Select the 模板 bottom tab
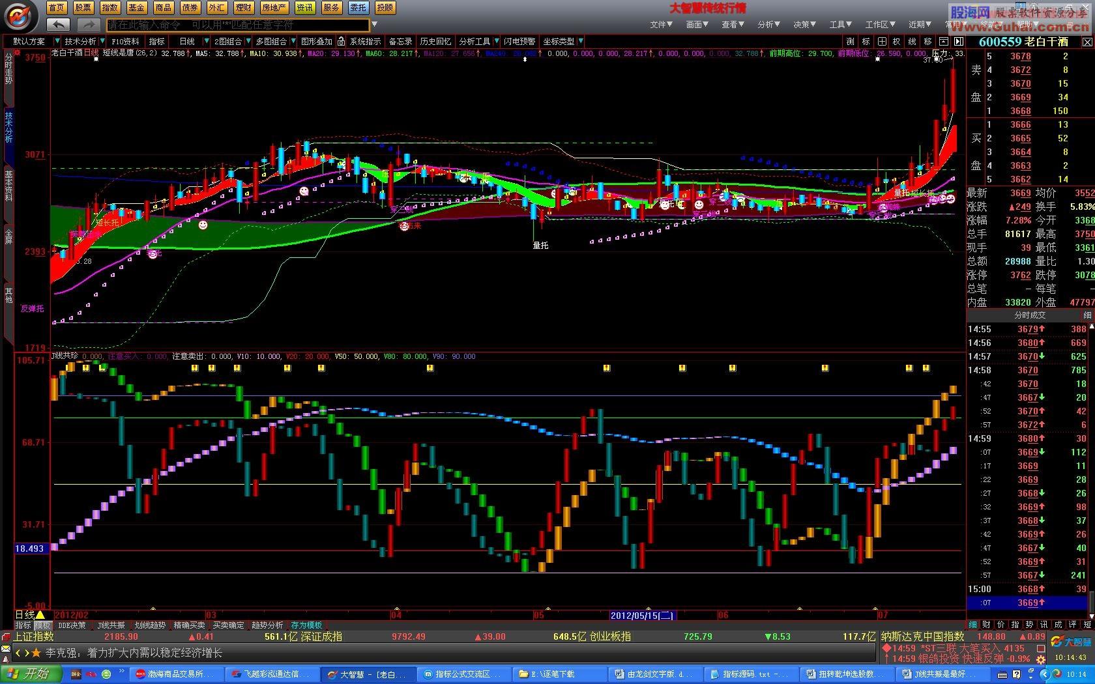This screenshot has height=684, width=1095. click(x=43, y=625)
